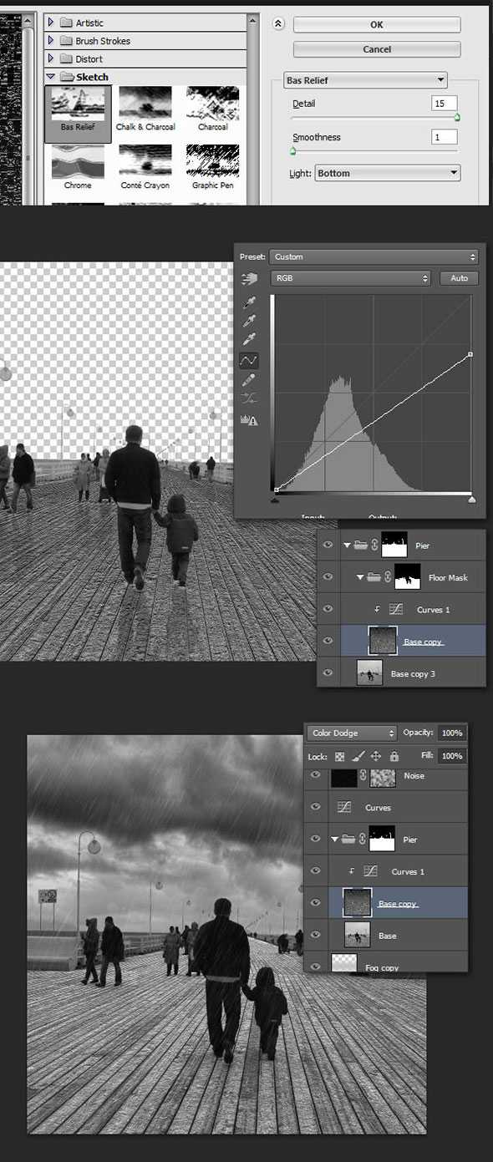Click the on-image adjustment hand tool
This screenshot has height=1162, width=493.
(x=248, y=279)
